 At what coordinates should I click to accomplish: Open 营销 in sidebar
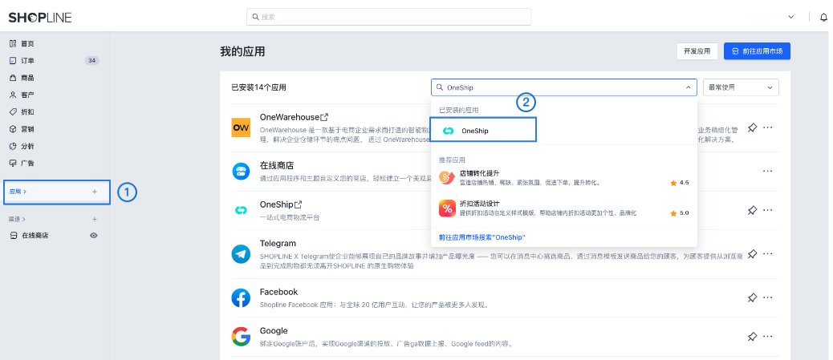pyautogui.click(x=27, y=129)
